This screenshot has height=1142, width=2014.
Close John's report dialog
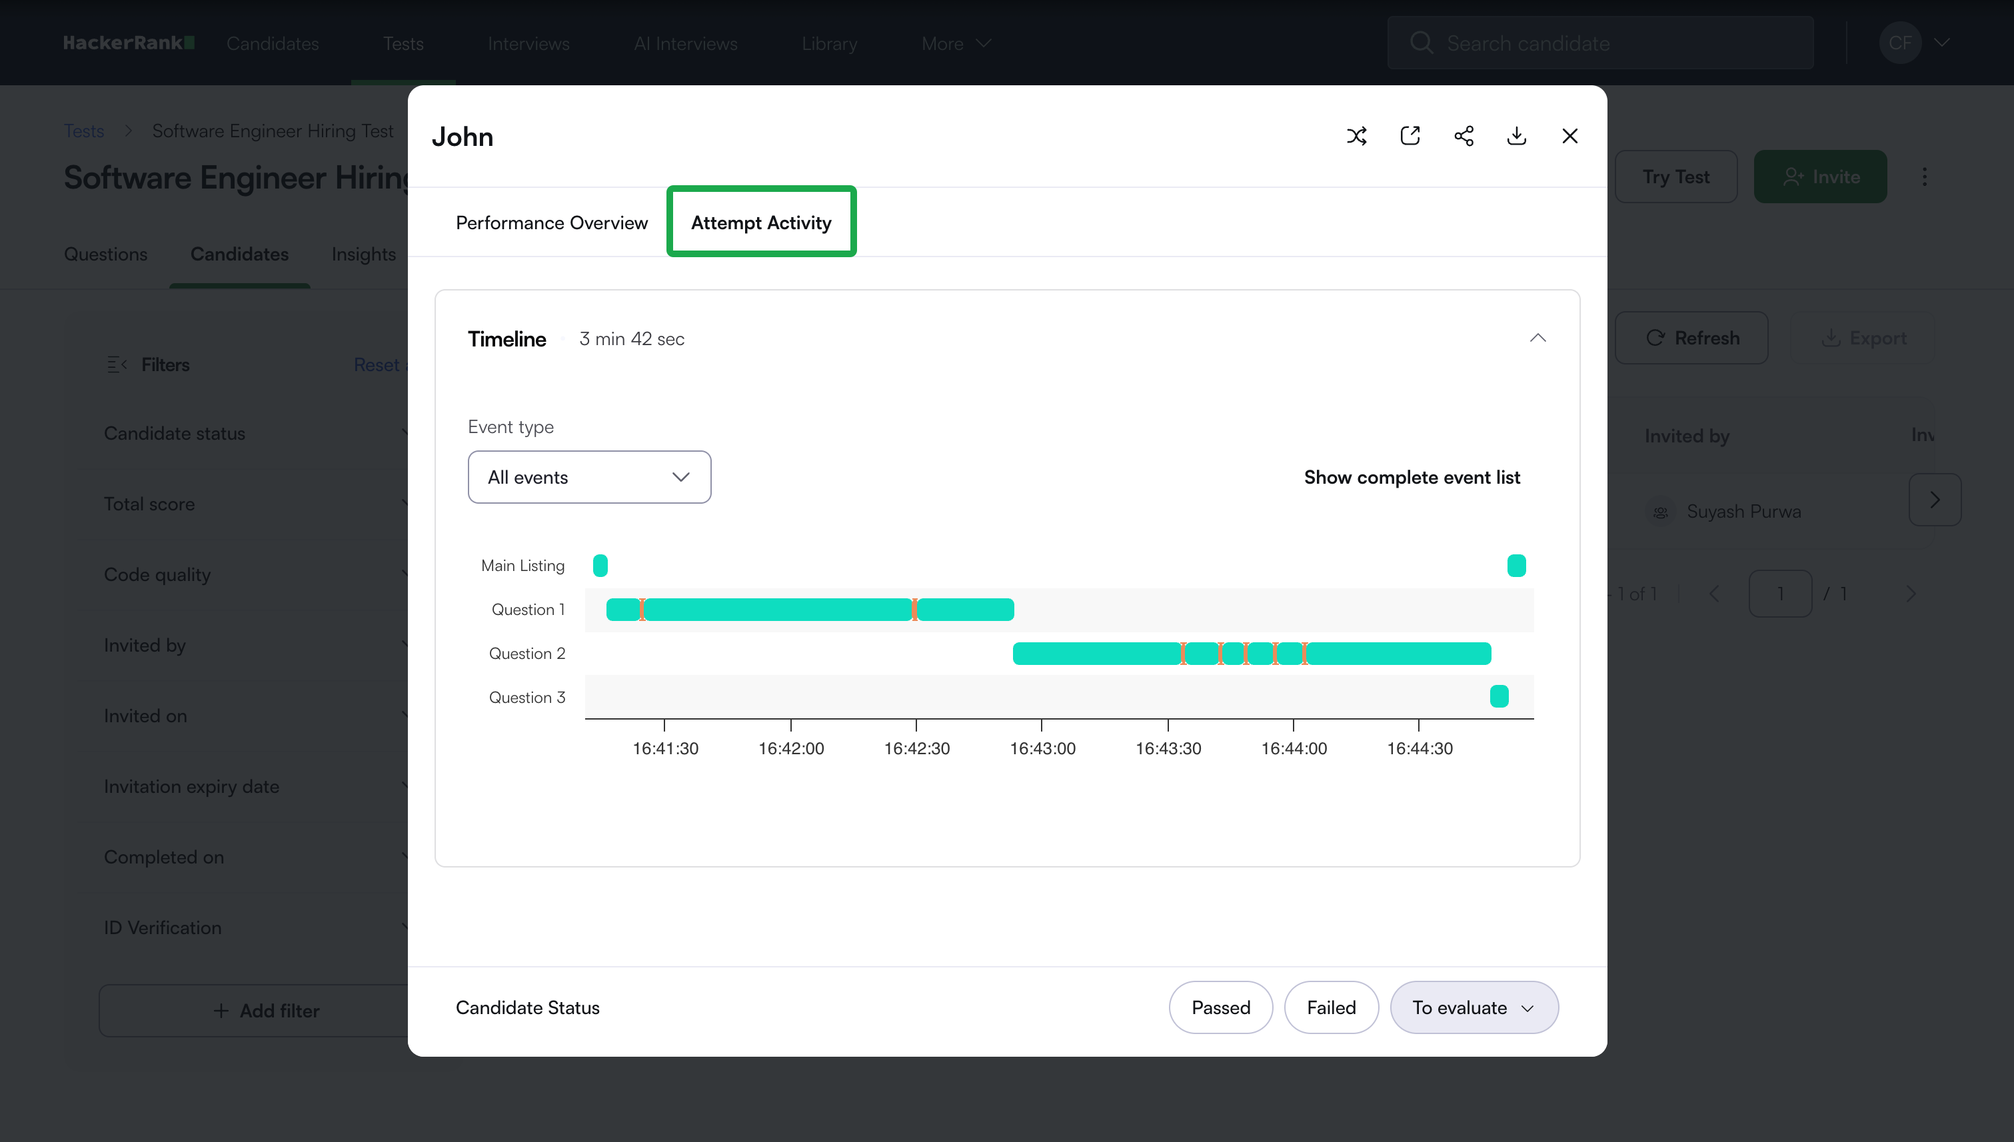tap(1570, 136)
